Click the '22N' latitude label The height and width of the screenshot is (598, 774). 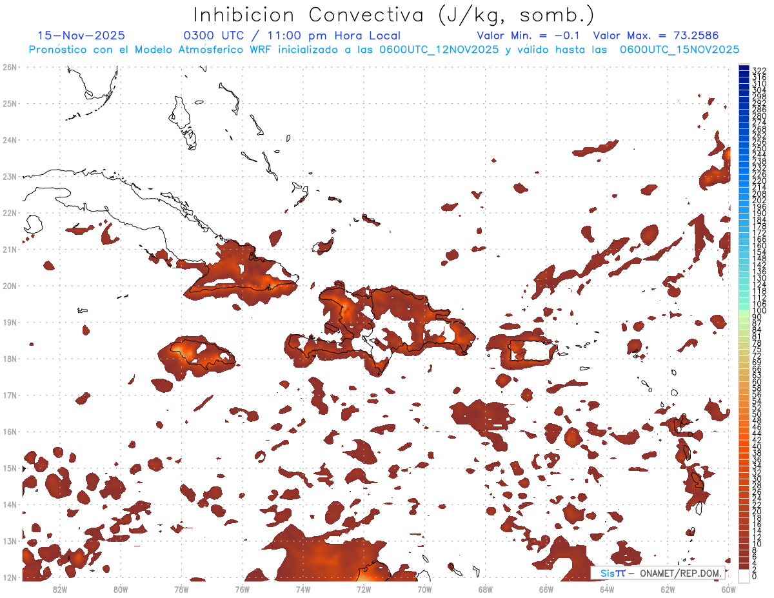[x=9, y=212]
